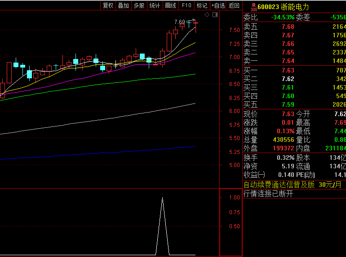Click 换手 value 0.32%
Image resolution: width=346 pixels, height=257 pixels.
point(285,158)
